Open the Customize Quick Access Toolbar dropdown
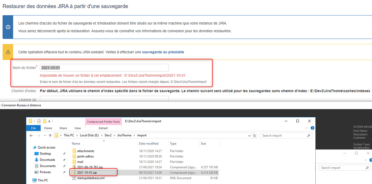Viewport: 372px width, 184px height. click(49, 121)
